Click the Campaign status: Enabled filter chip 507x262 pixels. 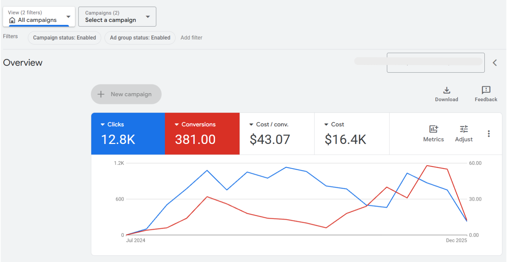(64, 38)
